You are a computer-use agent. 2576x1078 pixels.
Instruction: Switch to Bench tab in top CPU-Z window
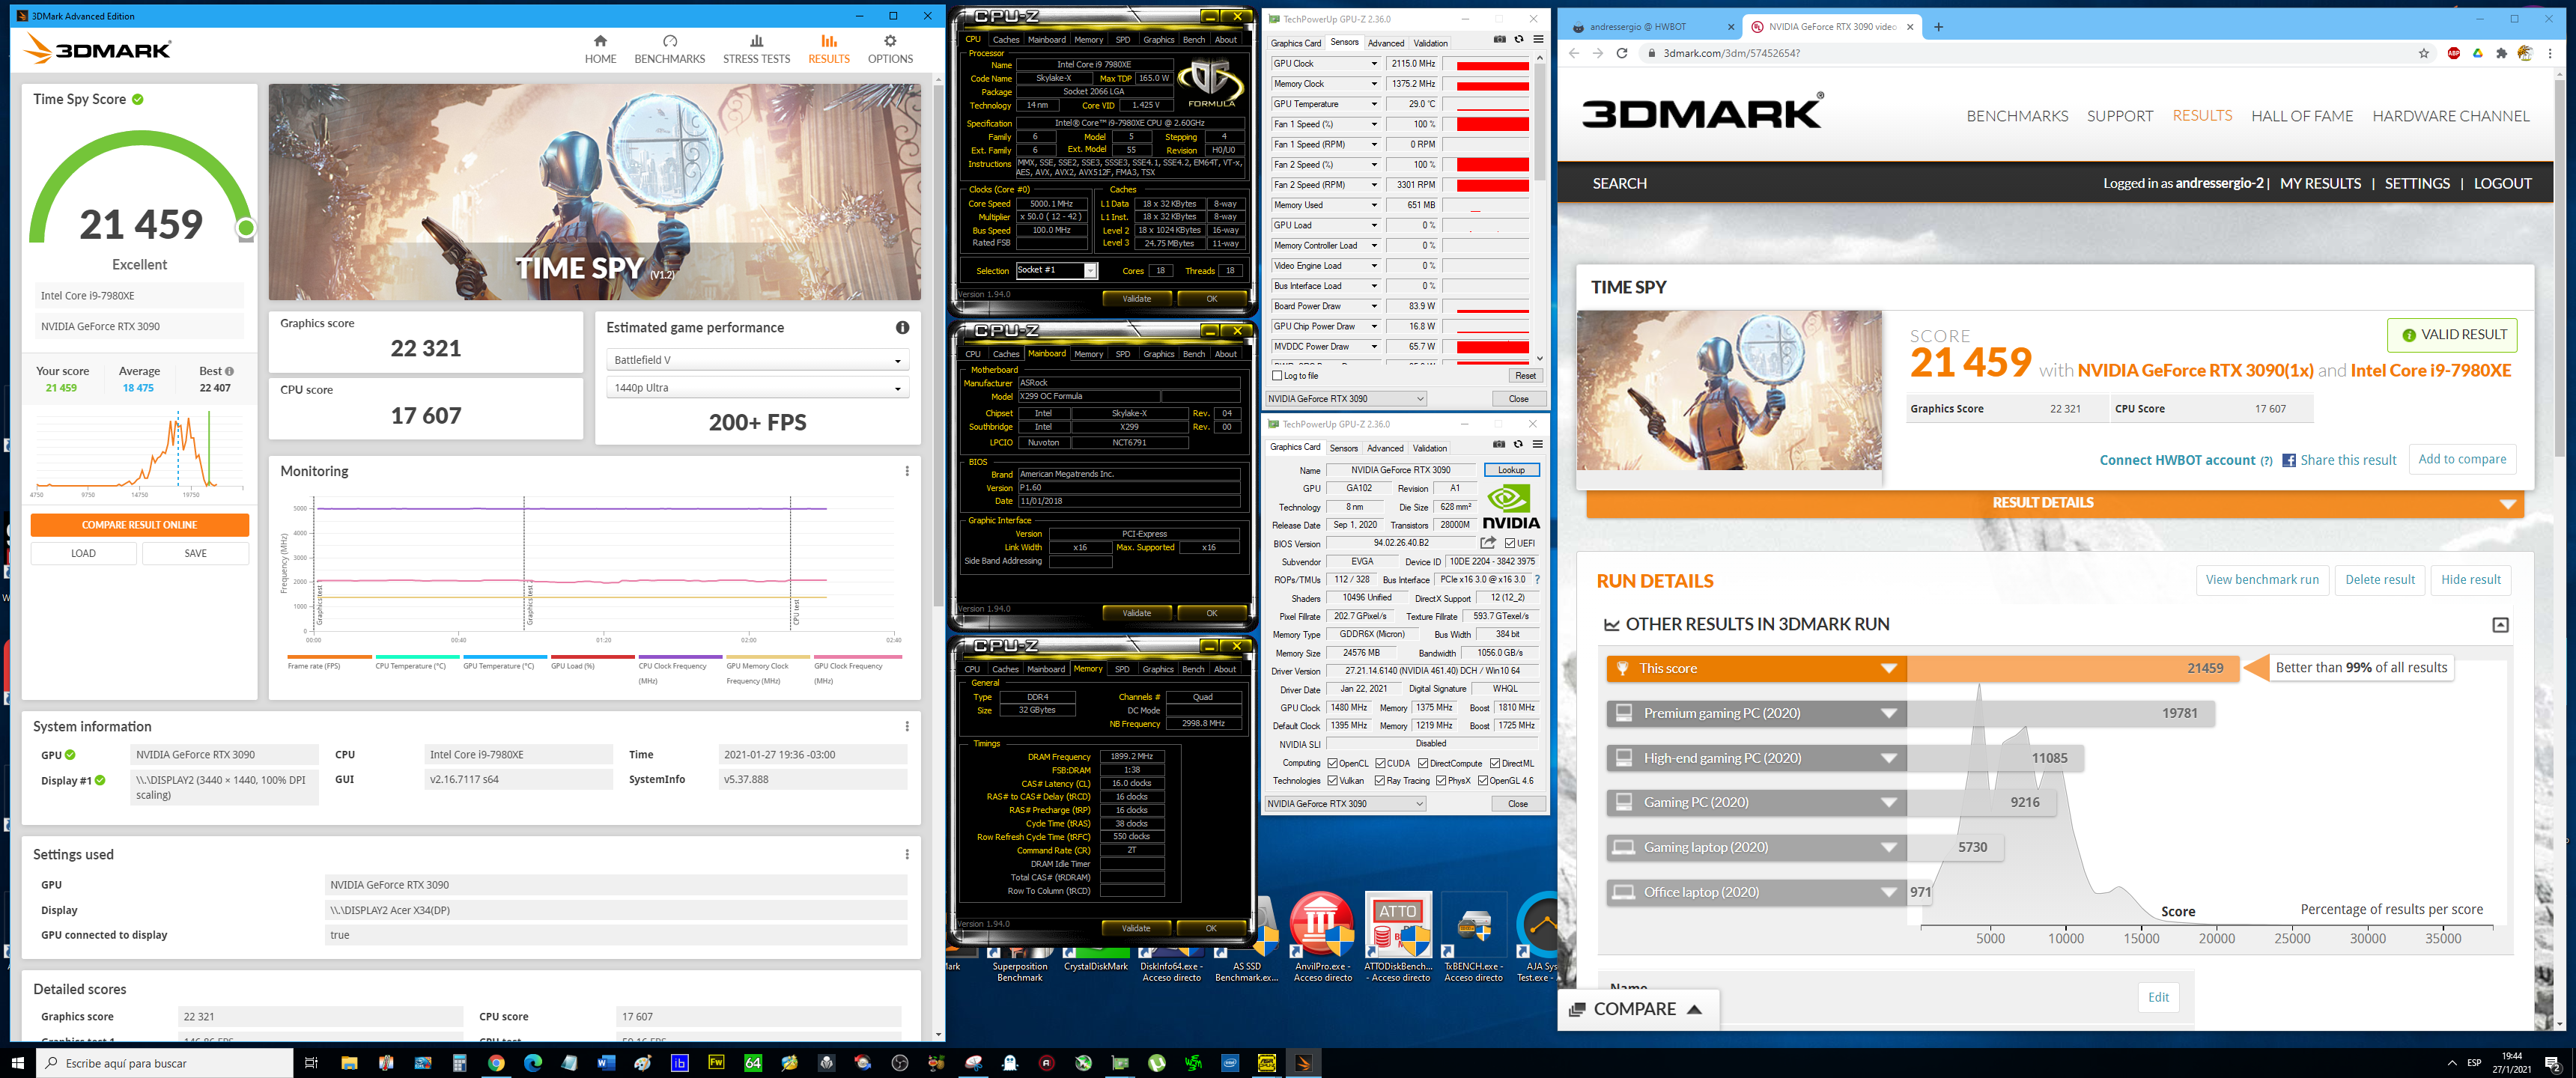coord(1194,40)
